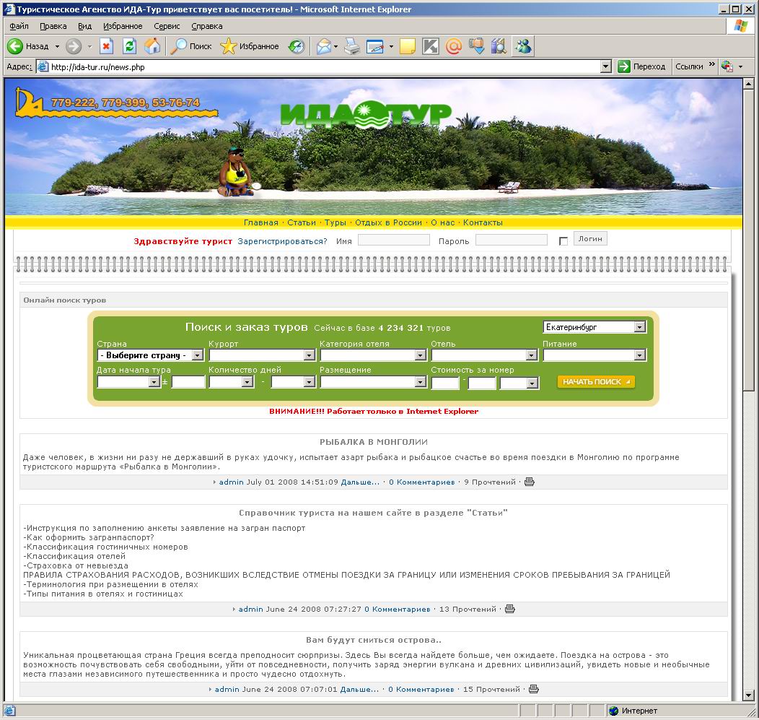This screenshot has width=759, height=720.
Task: Open the Избранное star toolbar button
Action: point(250,46)
